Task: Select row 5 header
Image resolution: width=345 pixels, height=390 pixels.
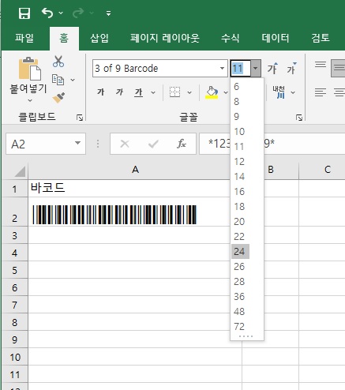Action: [x=15, y=270]
